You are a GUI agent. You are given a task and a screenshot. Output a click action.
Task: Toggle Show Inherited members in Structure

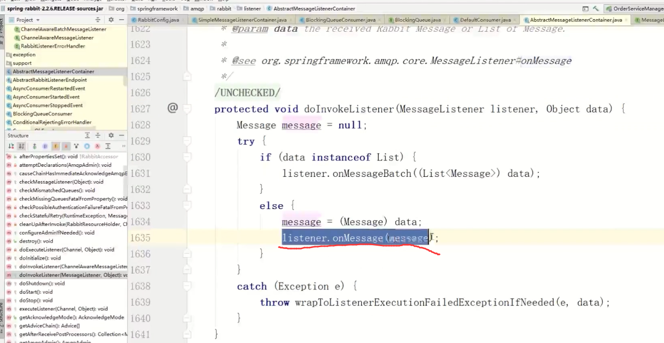pos(35,146)
